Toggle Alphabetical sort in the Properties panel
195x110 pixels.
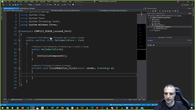tap(151, 45)
